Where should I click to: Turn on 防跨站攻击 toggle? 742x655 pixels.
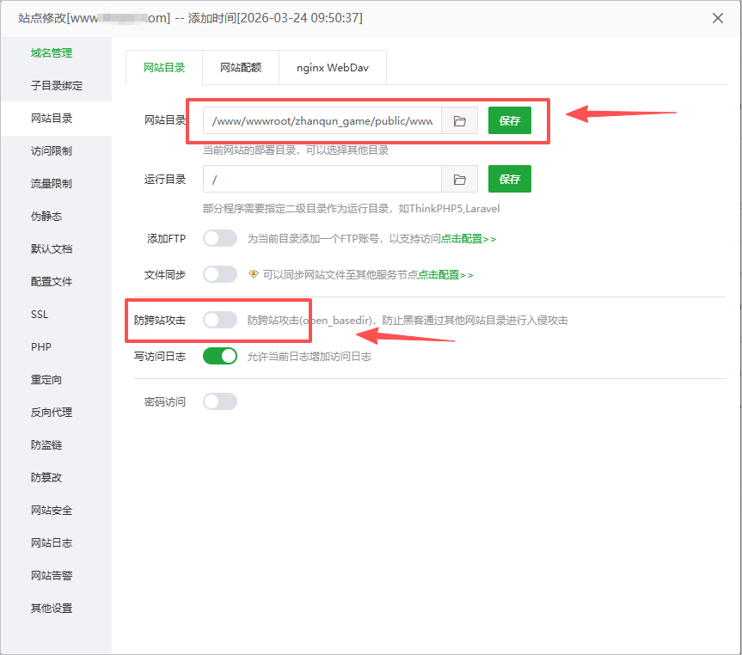(220, 320)
